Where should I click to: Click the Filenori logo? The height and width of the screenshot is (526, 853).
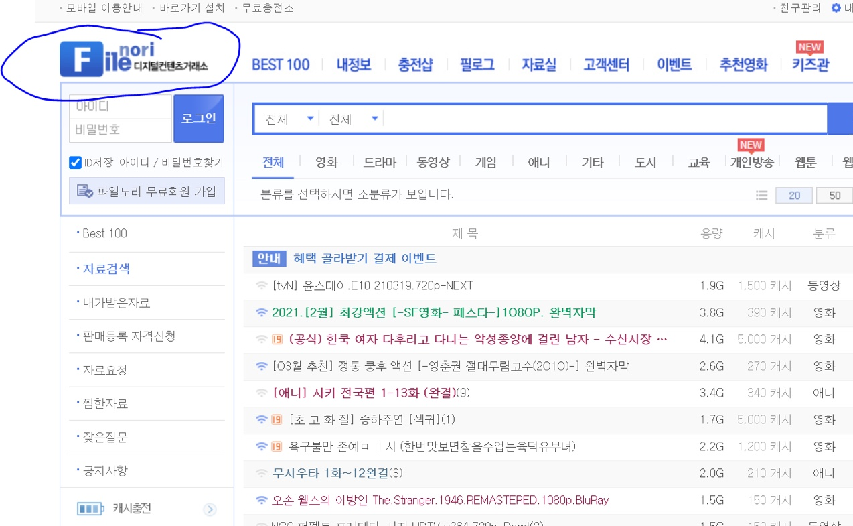[x=134, y=59]
